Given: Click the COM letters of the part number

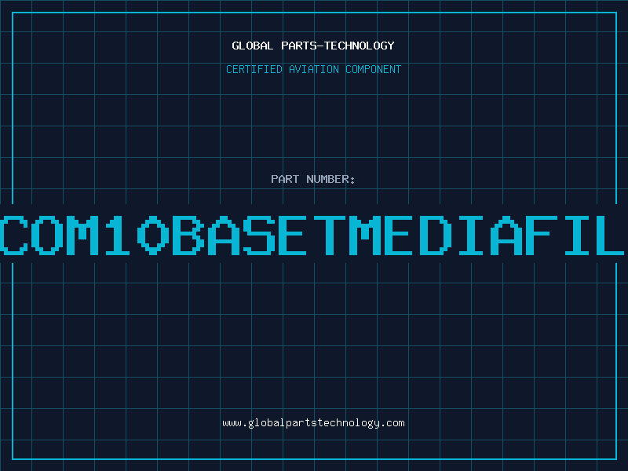Looking at the screenshot, I should [49, 235].
